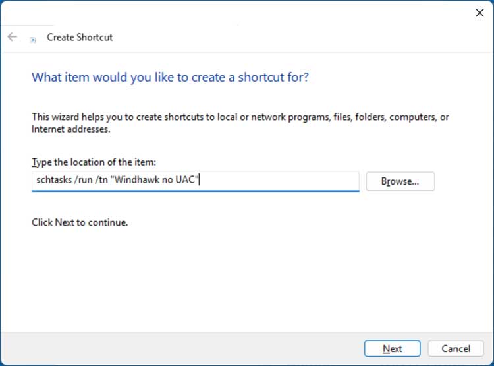Image resolution: width=494 pixels, height=366 pixels.
Task: Click the wizard description paragraph text
Action: 240,123
